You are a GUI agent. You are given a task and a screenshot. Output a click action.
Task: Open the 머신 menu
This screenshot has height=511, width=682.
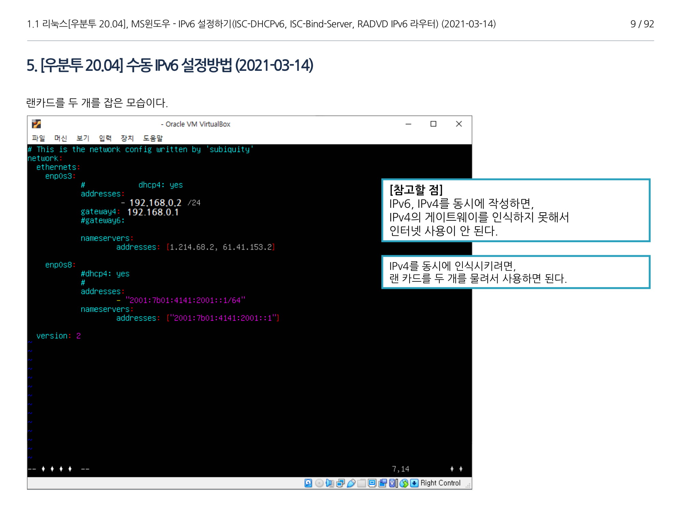click(60, 138)
